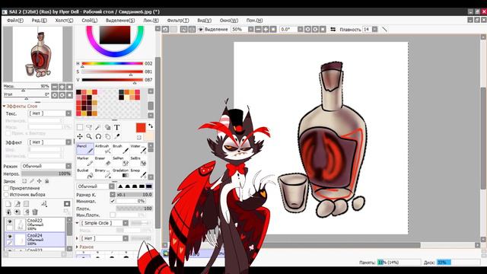The width and height of the screenshot is (487, 274).
Task: Click the Плавность value field
Action: coord(367,29)
